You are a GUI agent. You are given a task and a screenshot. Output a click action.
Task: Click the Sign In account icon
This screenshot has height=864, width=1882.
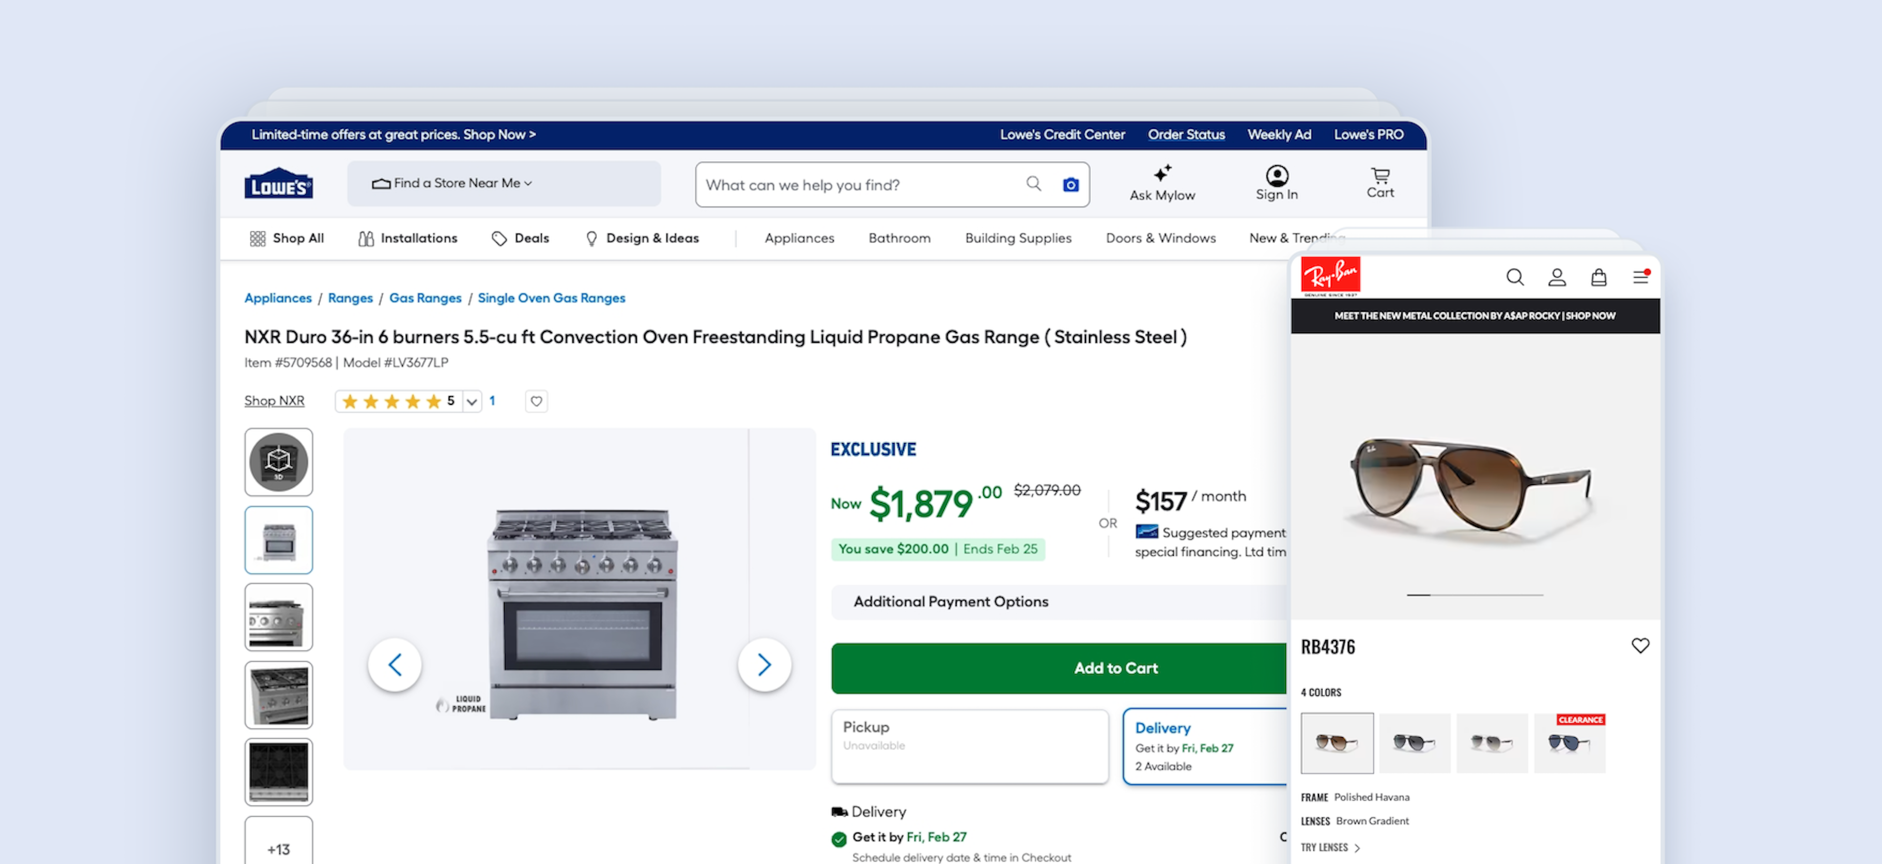(x=1276, y=176)
